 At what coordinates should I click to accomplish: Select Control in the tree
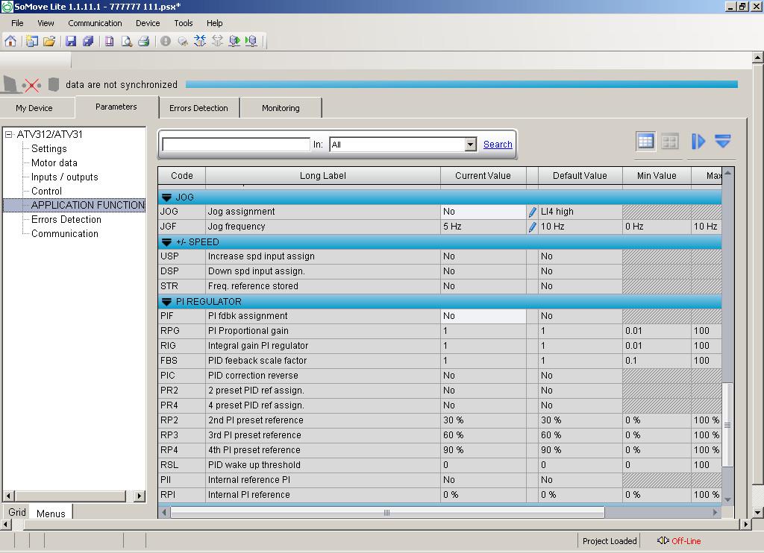[x=47, y=192]
